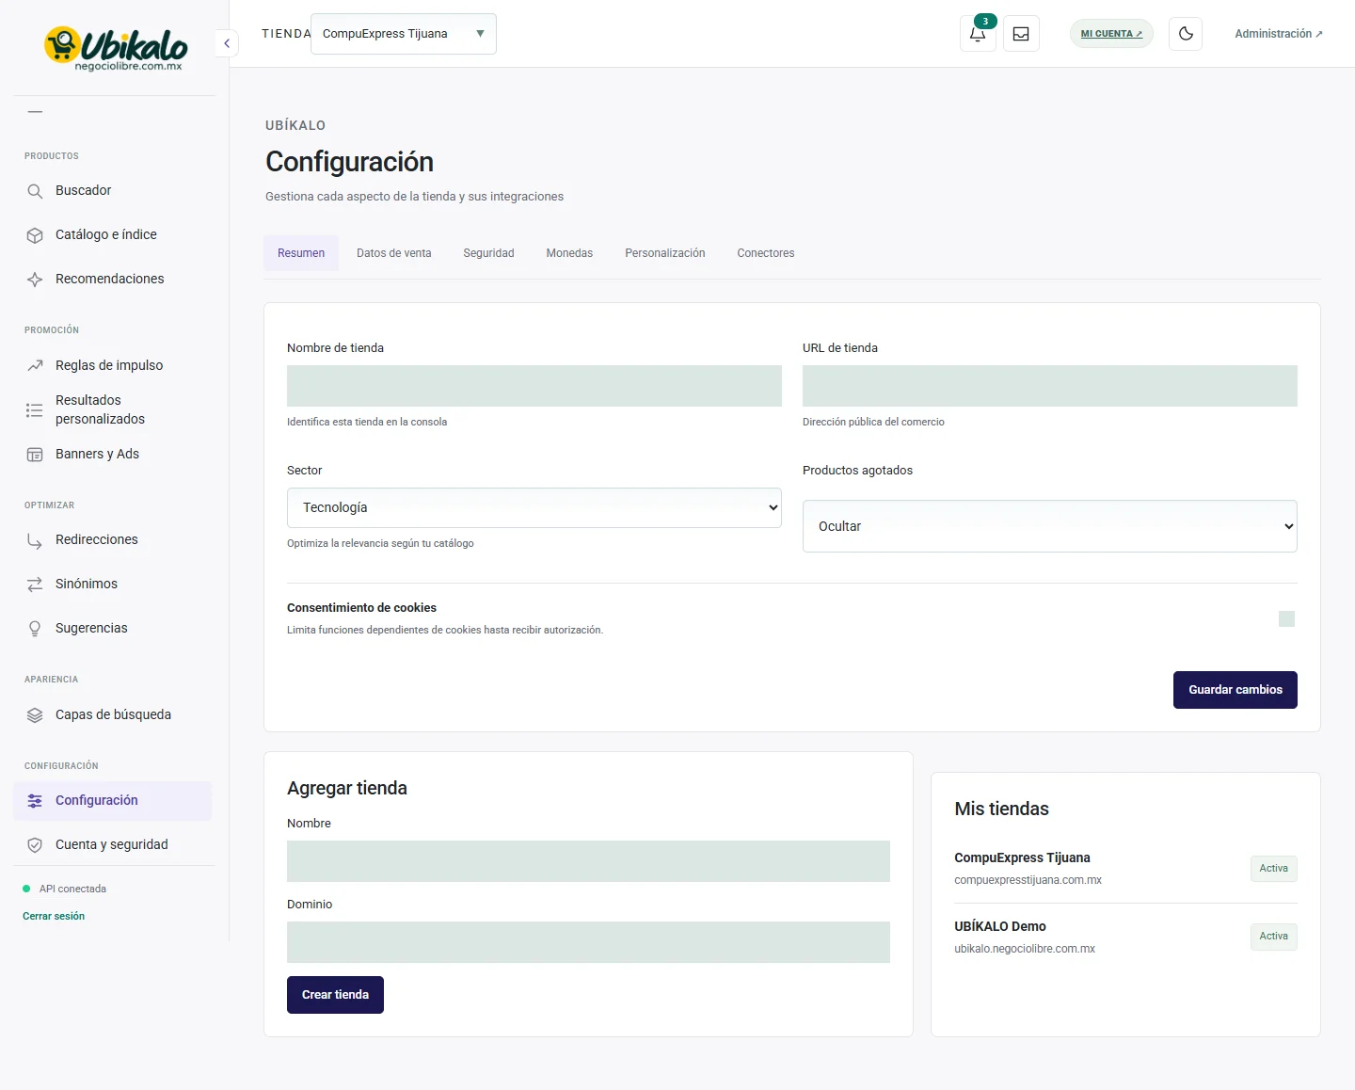Open the inbox tray icon
The image size is (1355, 1090).
pyautogui.click(x=1021, y=34)
